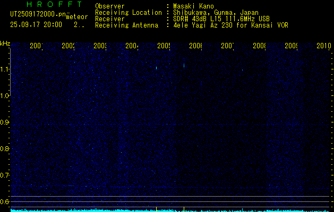This screenshot has width=334, height=212.
Task: Click the 2010 time axis label
Action: 324,46
